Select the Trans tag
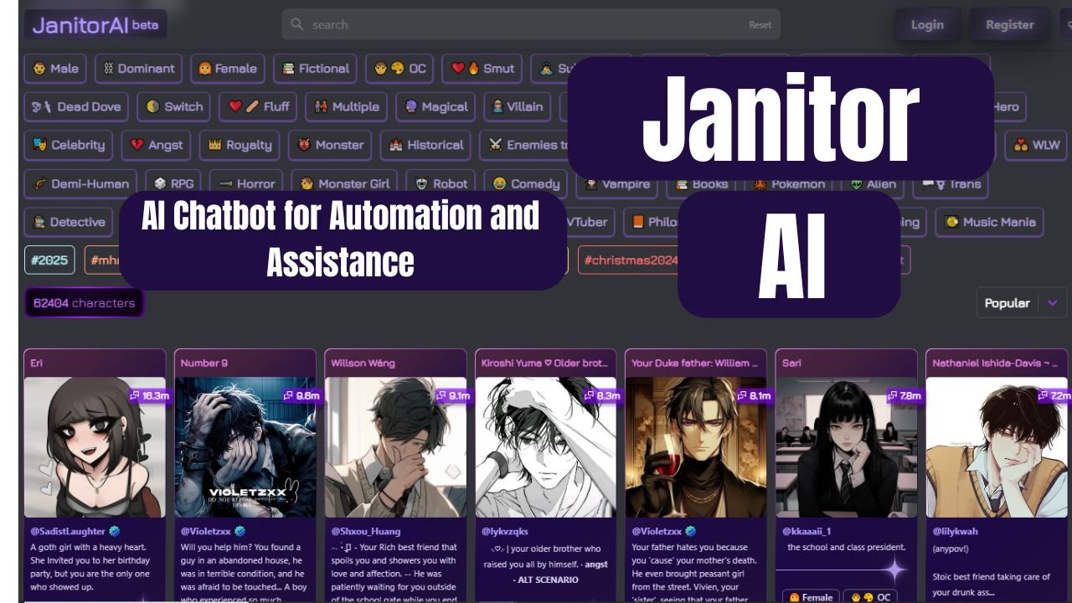 951,184
